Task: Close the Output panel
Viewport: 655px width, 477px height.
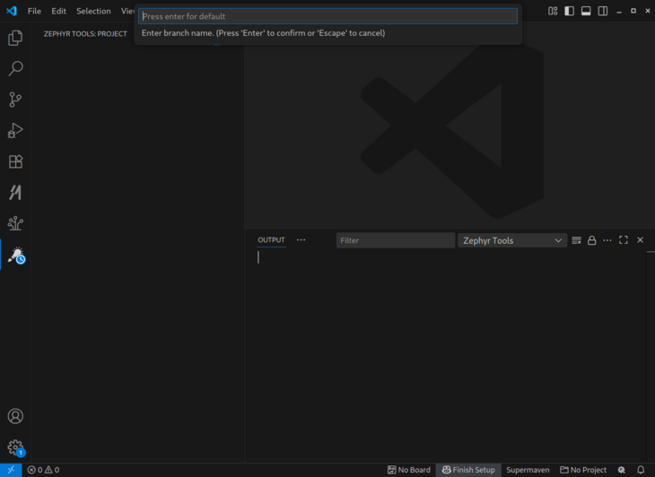Action: [x=640, y=240]
